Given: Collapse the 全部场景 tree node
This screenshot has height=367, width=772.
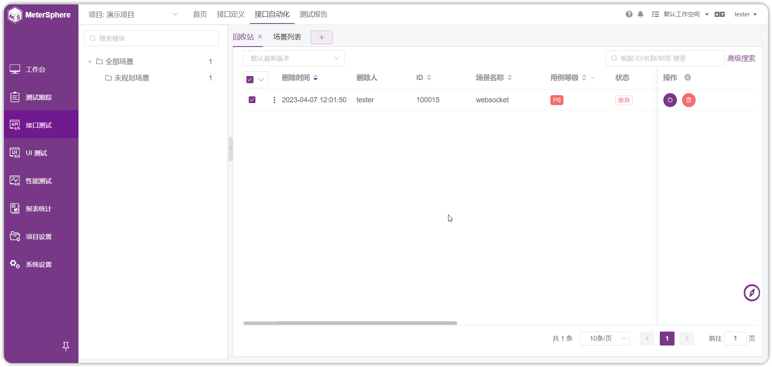Looking at the screenshot, I should pyautogui.click(x=90, y=62).
